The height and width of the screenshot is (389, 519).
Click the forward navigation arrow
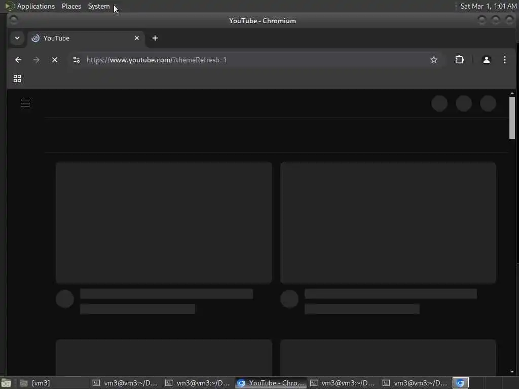(x=36, y=60)
